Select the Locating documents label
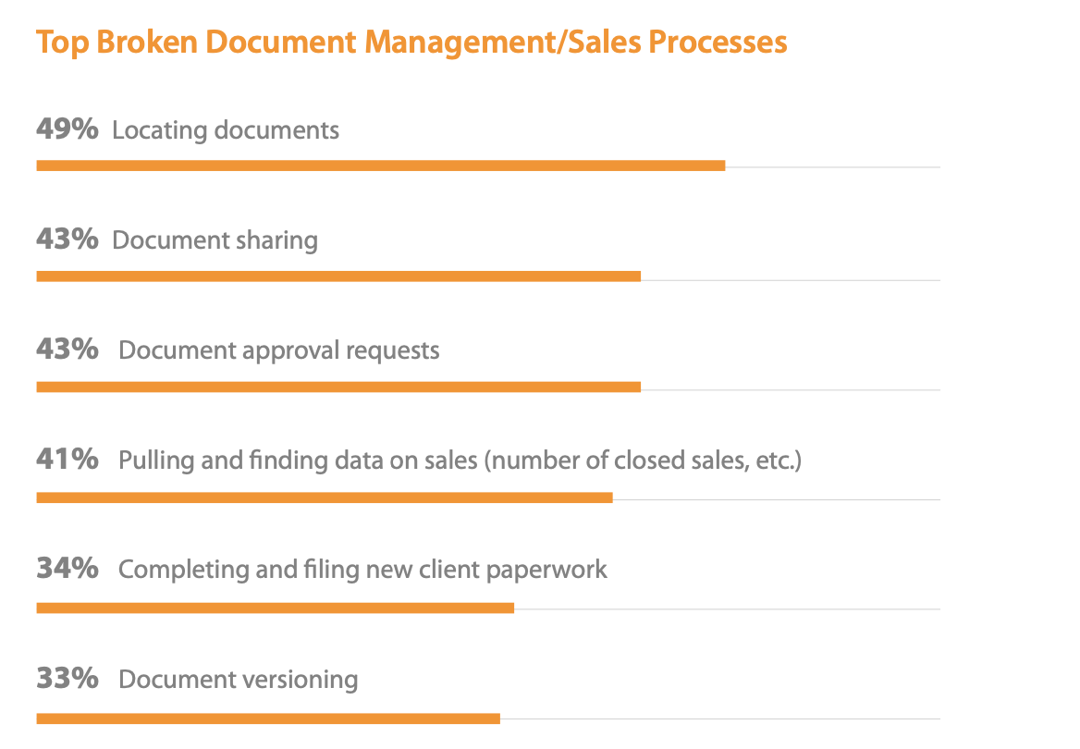Image resolution: width=1080 pixels, height=749 pixels. [x=226, y=131]
